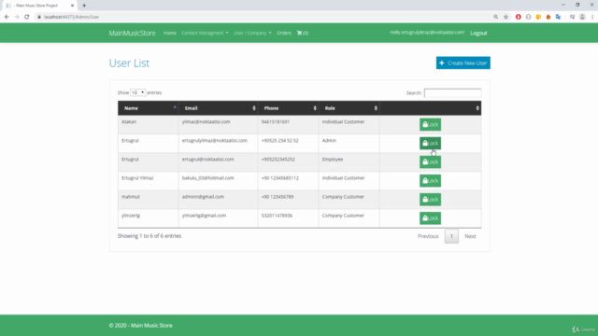Lock the user ylmzertg

tap(430, 217)
